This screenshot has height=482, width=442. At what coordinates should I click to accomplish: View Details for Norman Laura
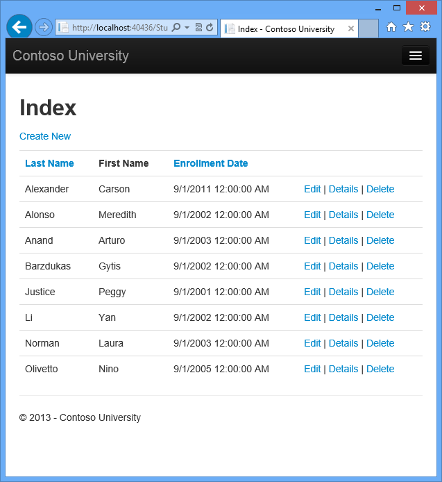pos(343,343)
